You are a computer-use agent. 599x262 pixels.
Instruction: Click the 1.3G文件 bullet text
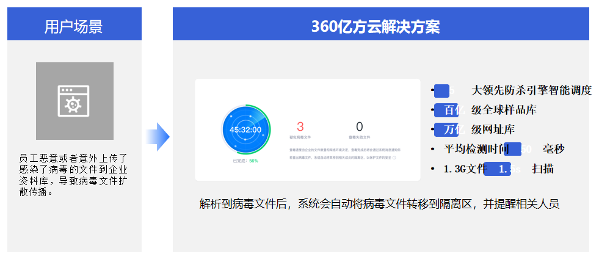pos(466,169)
